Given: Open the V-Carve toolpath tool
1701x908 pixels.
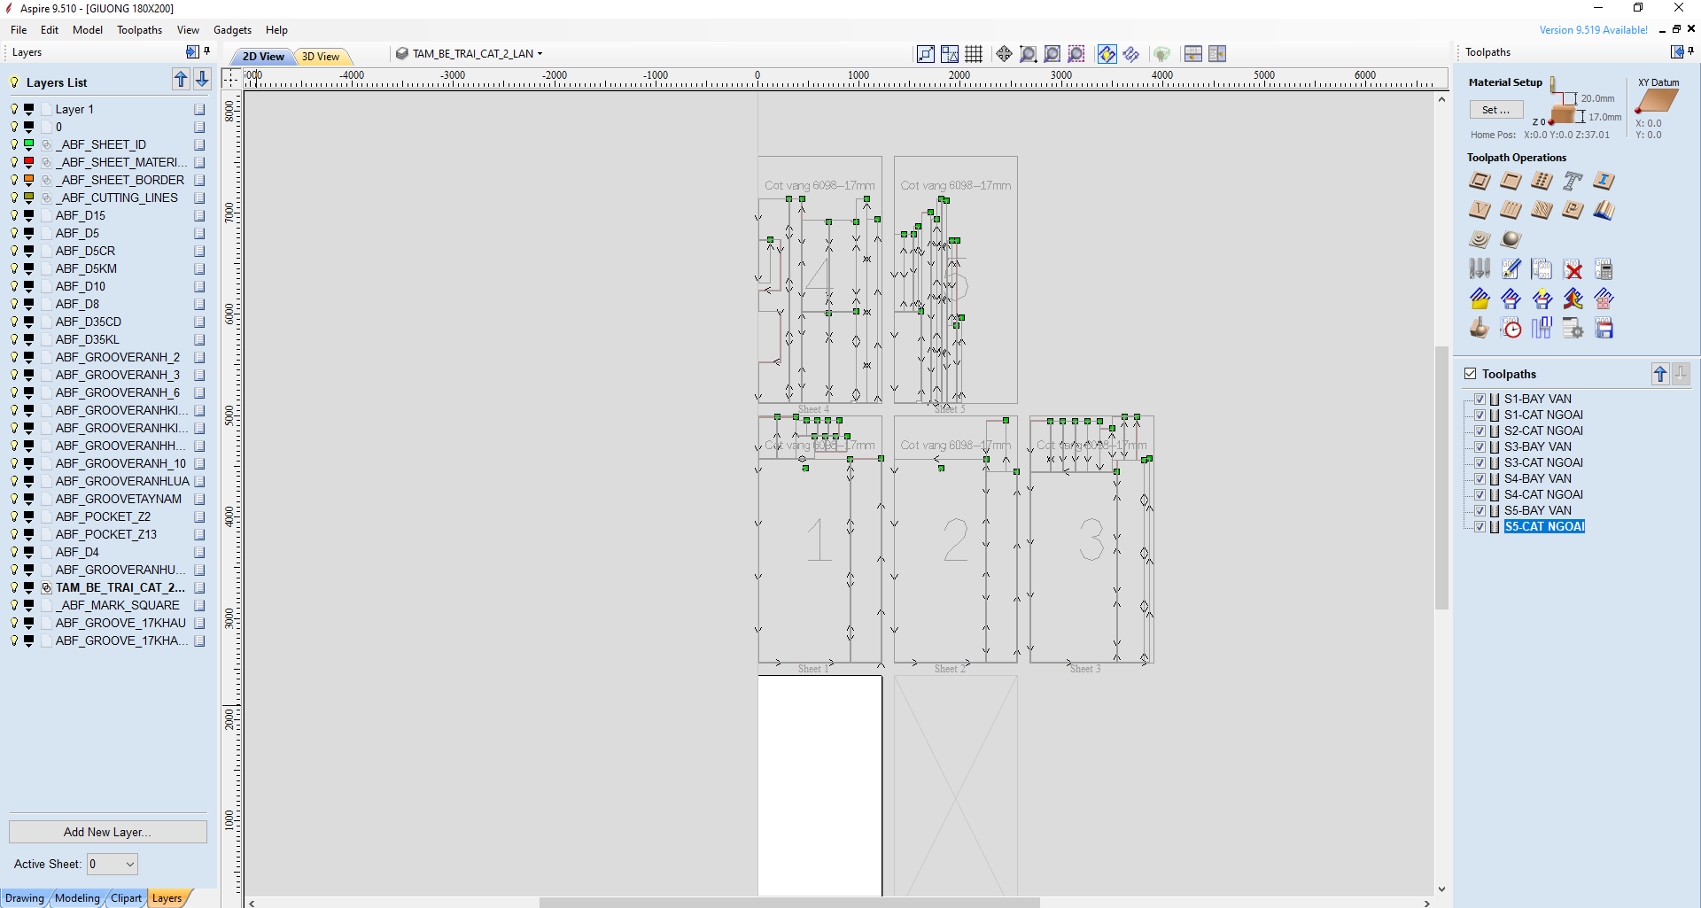Looking at the screenshot, I should click(x=1480, y=210).
